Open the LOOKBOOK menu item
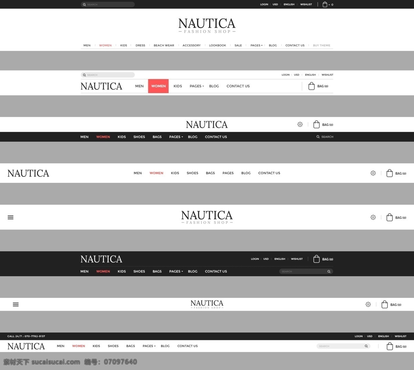This screenshot has height=370, width=414. (x=217, y=45)
